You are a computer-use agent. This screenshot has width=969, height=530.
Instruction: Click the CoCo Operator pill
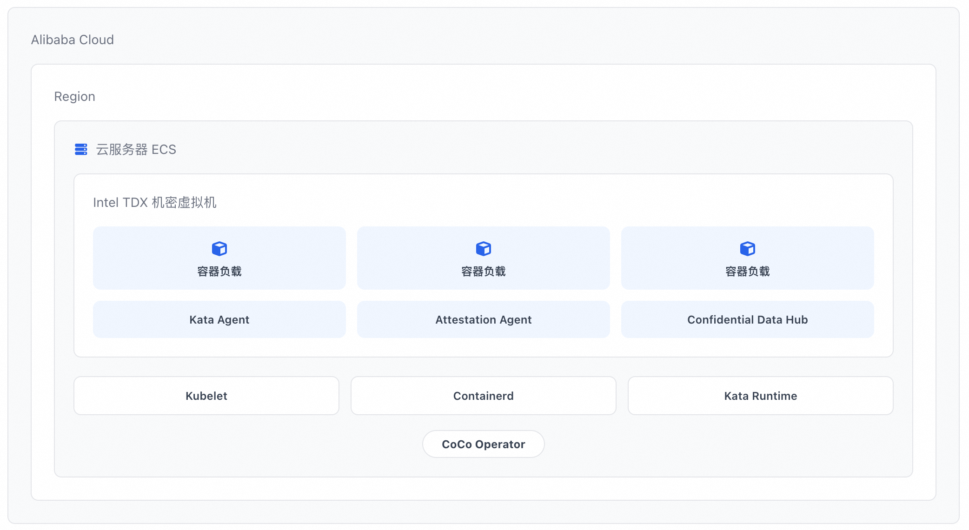tap(484, 444)
